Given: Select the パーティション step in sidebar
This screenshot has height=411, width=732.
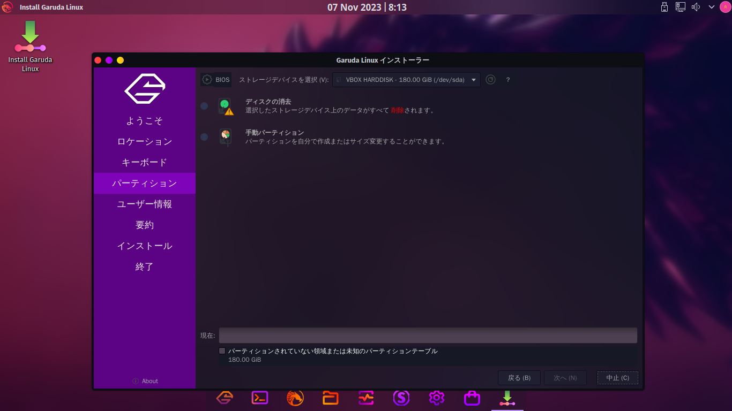Looking at the screenshot, I should pos(145,183).
